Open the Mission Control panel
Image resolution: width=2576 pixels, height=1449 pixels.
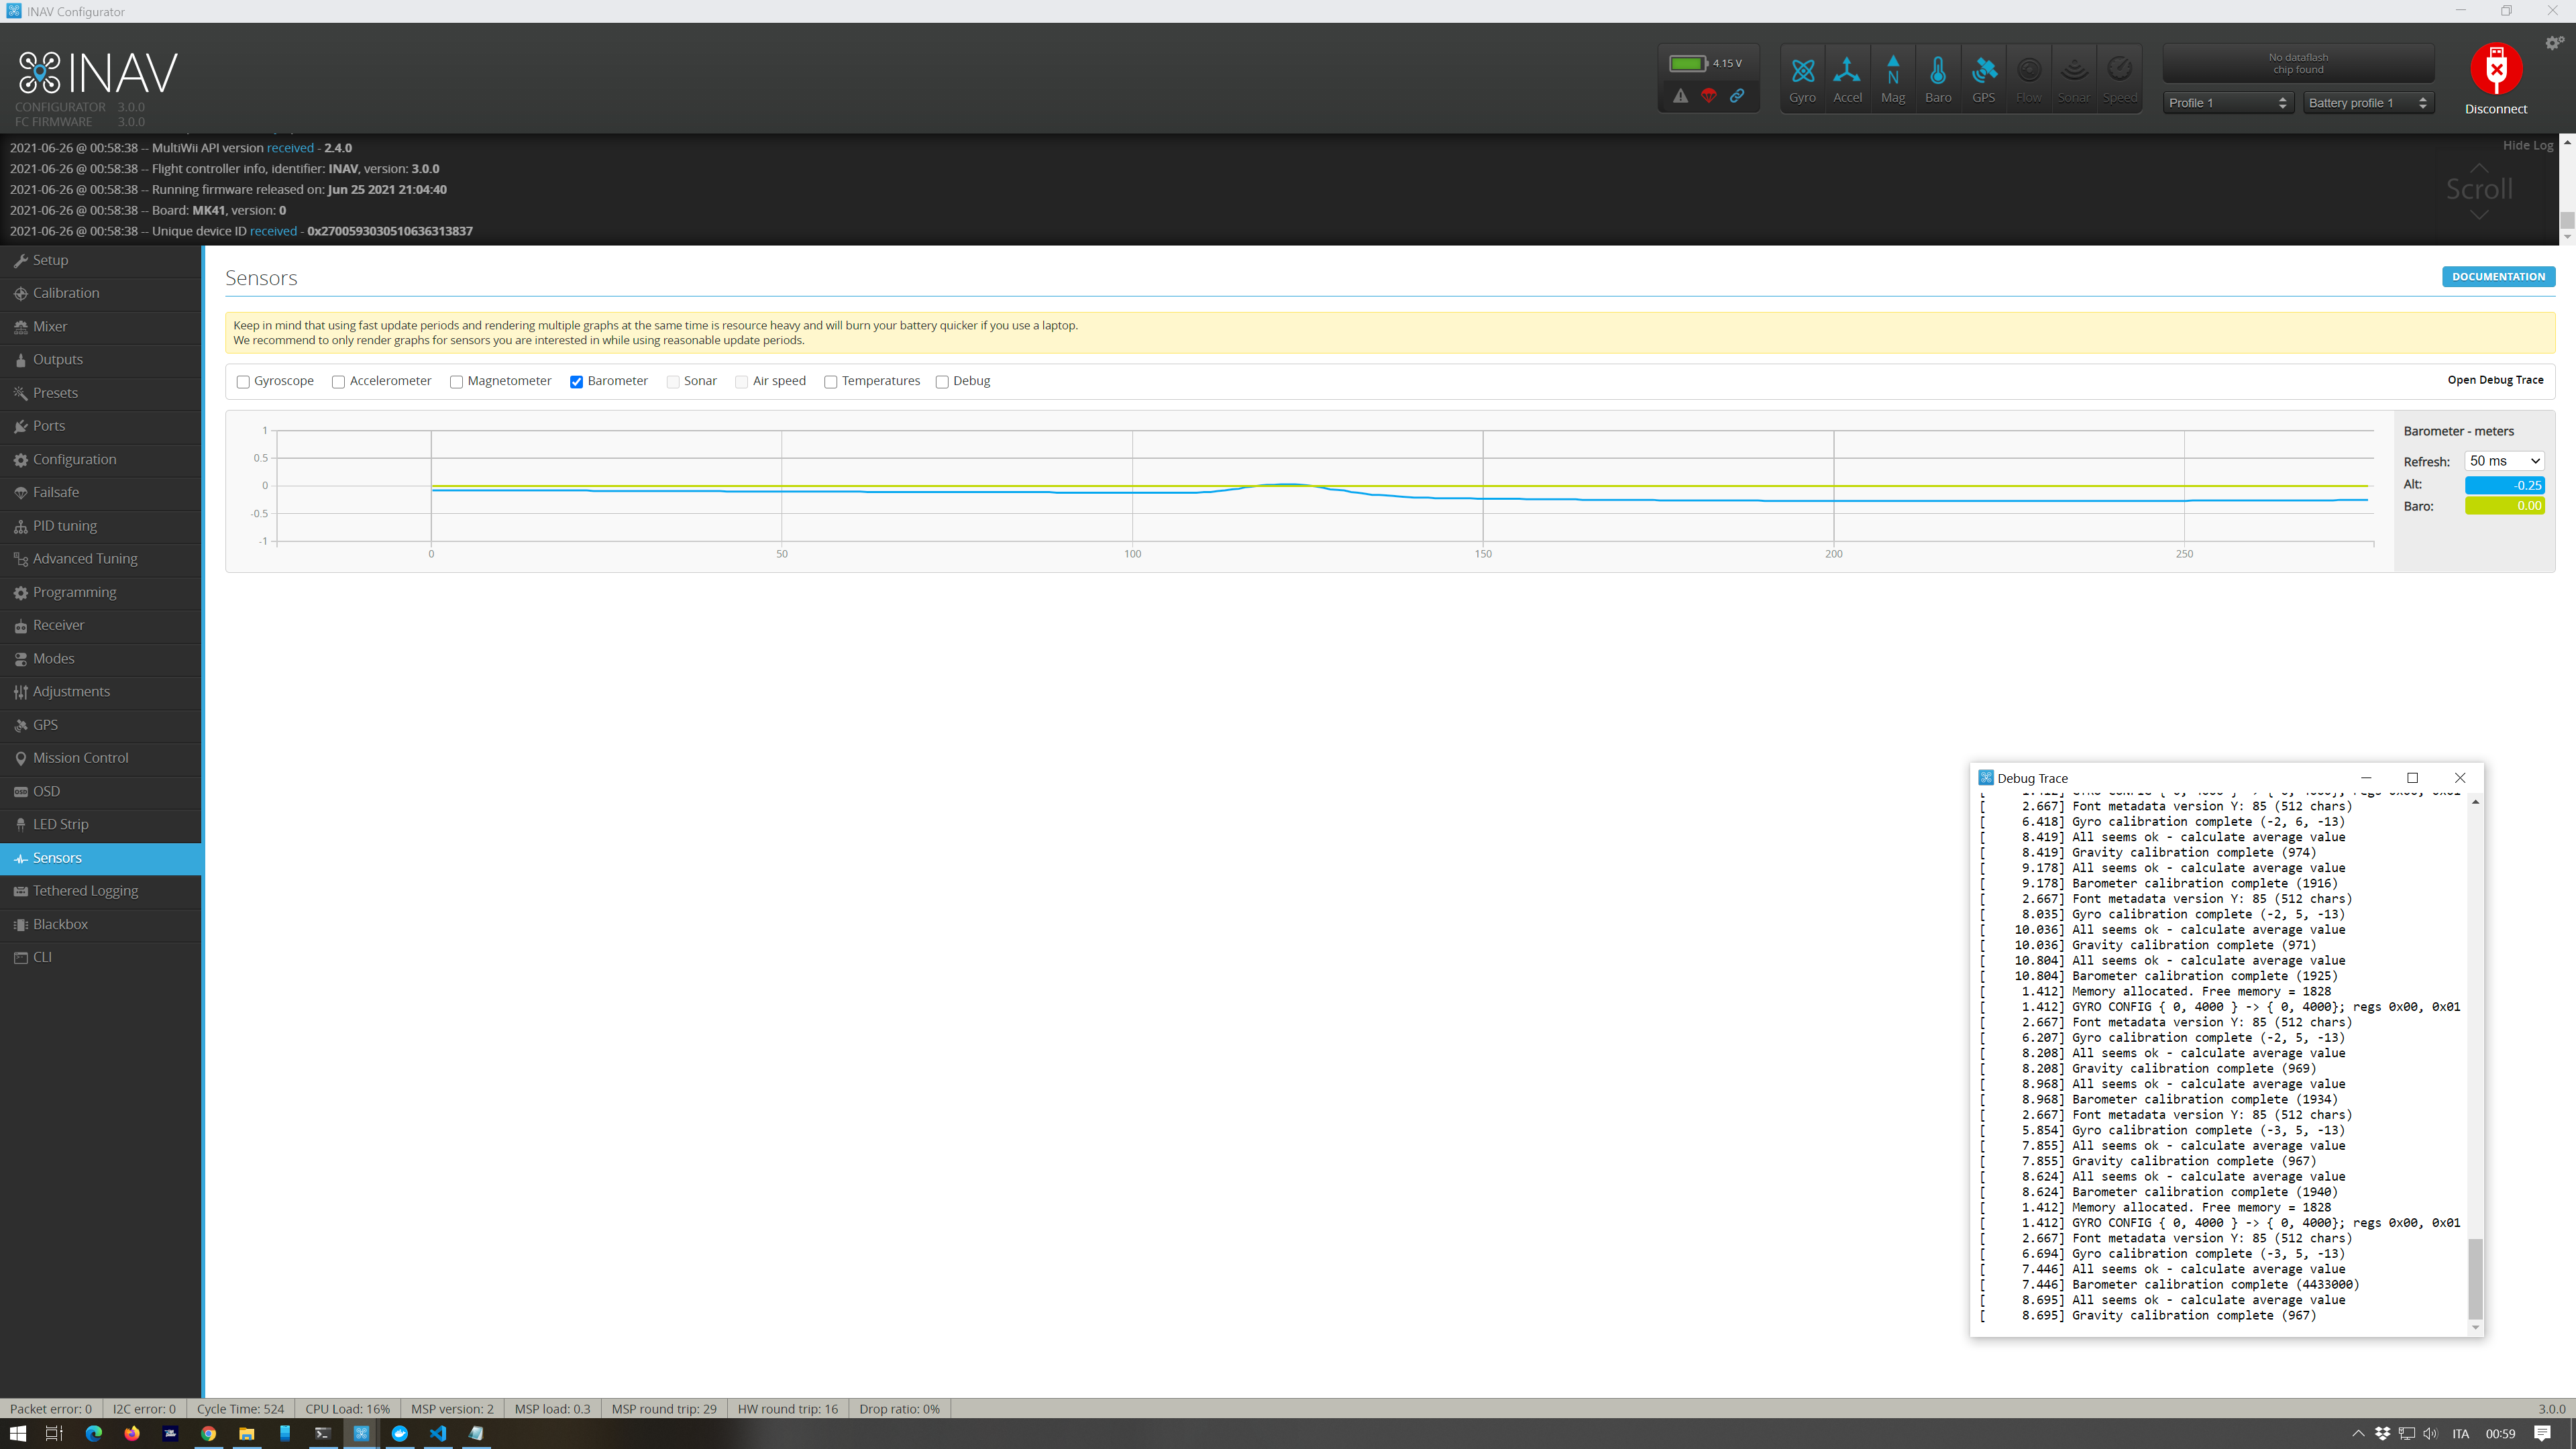point(80,757)
